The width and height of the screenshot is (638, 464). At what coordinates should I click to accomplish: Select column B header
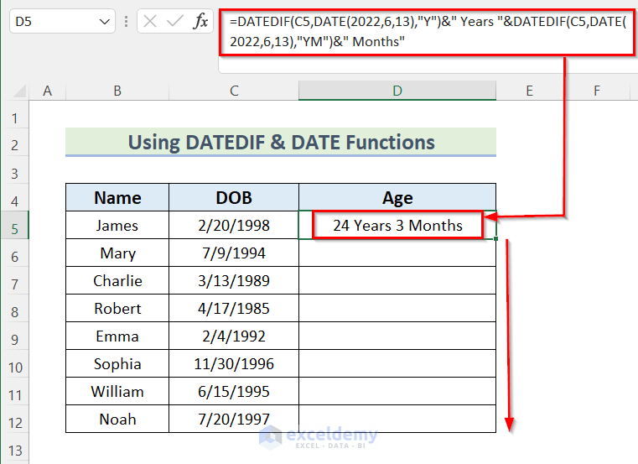point(117,91)
